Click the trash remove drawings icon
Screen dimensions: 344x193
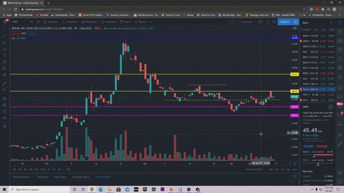click(x=5, y=127)
